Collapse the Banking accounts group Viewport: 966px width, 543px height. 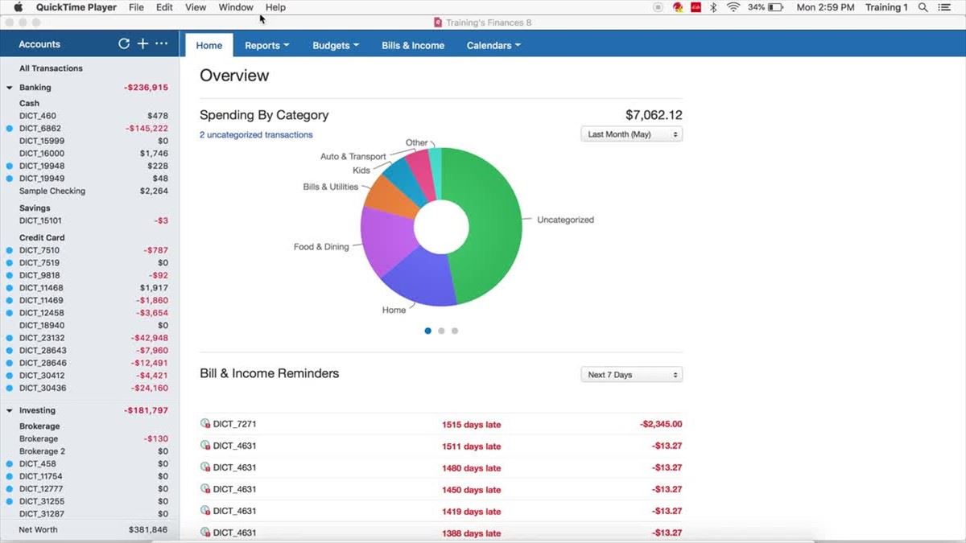click(x=10, y=88)
